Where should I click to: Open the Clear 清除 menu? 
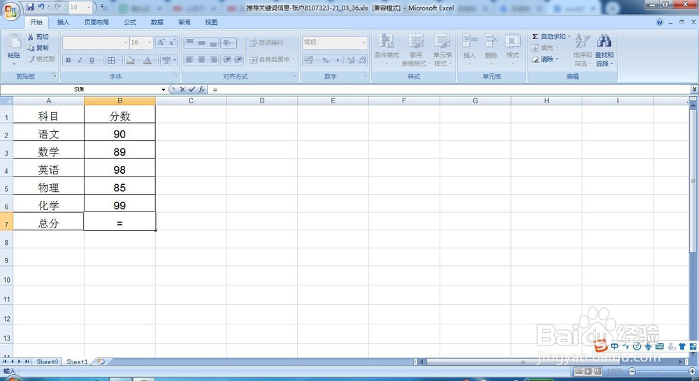point(545,59)
